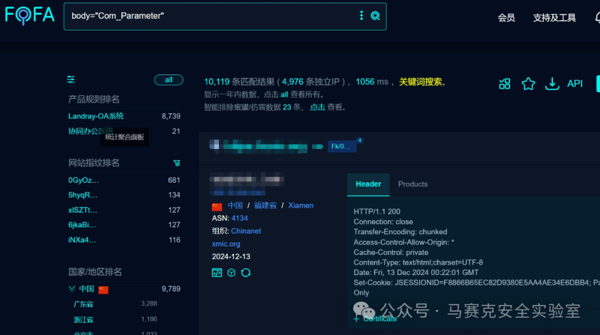Viewport: 600px width, 335px height.
Task: Open the cube product icon
Action: click(x=231, y=273)
